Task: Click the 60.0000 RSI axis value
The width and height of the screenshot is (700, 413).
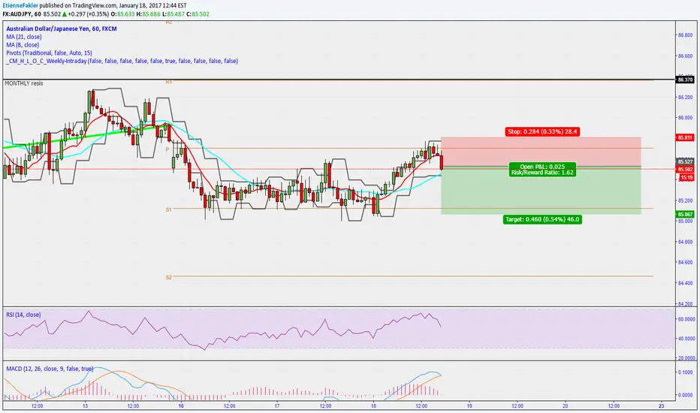Action: [x=686, y=319]
